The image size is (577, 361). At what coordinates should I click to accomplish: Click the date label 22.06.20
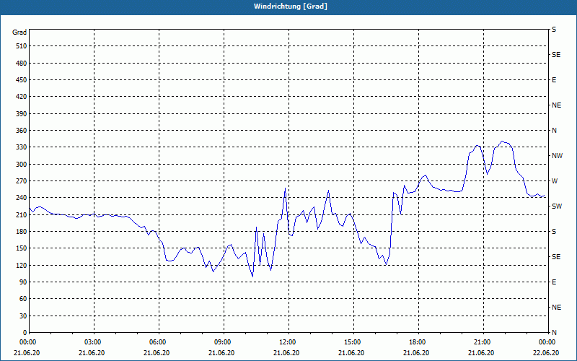[x=546, y=353]
